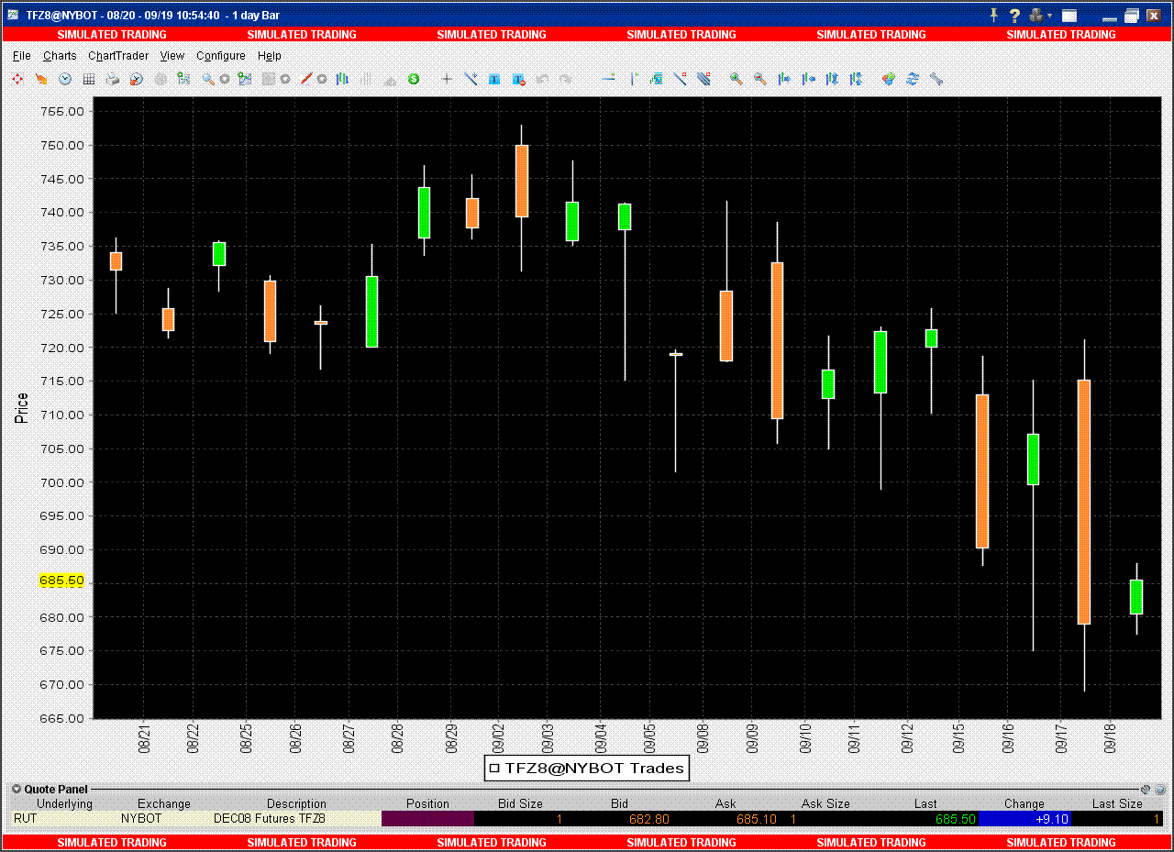Print the chart using the printer icon

coord(113,80)
